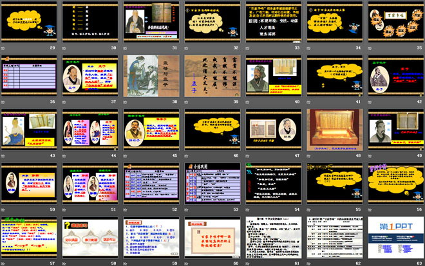Open slide 37 thumbnail with 孟子 portrait

pyautogui.click(x=90, y=76)
